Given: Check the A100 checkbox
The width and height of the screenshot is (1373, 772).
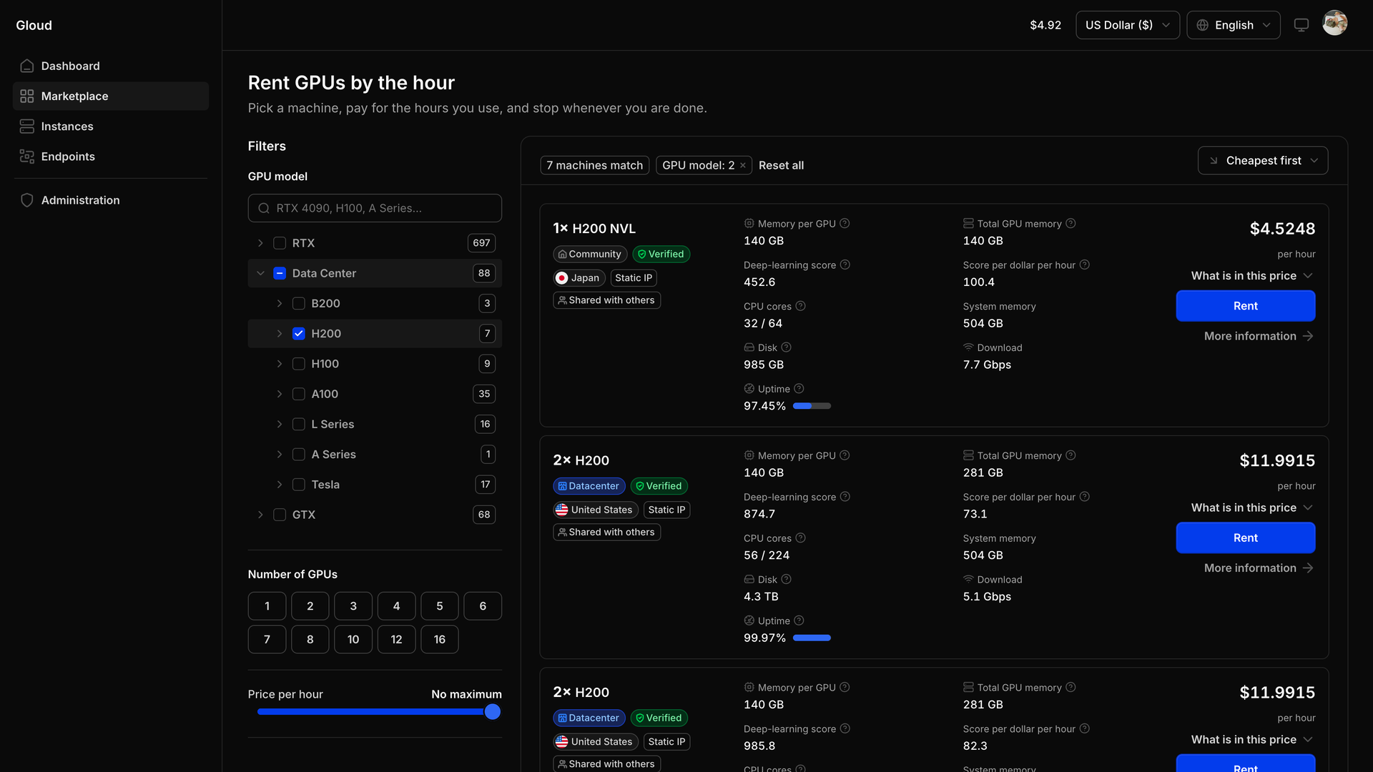Looking at the screenshot, I should [299, 394].
